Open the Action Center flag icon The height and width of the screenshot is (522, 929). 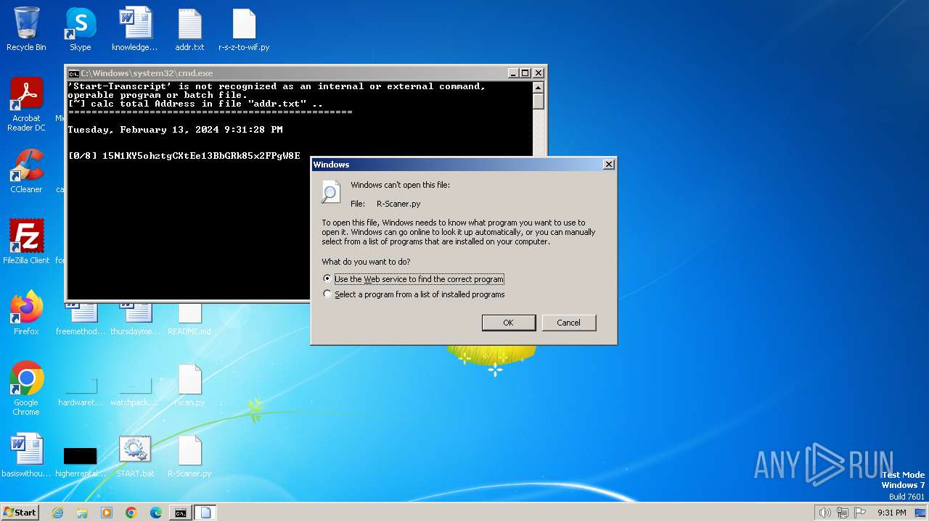coord(859,513)
